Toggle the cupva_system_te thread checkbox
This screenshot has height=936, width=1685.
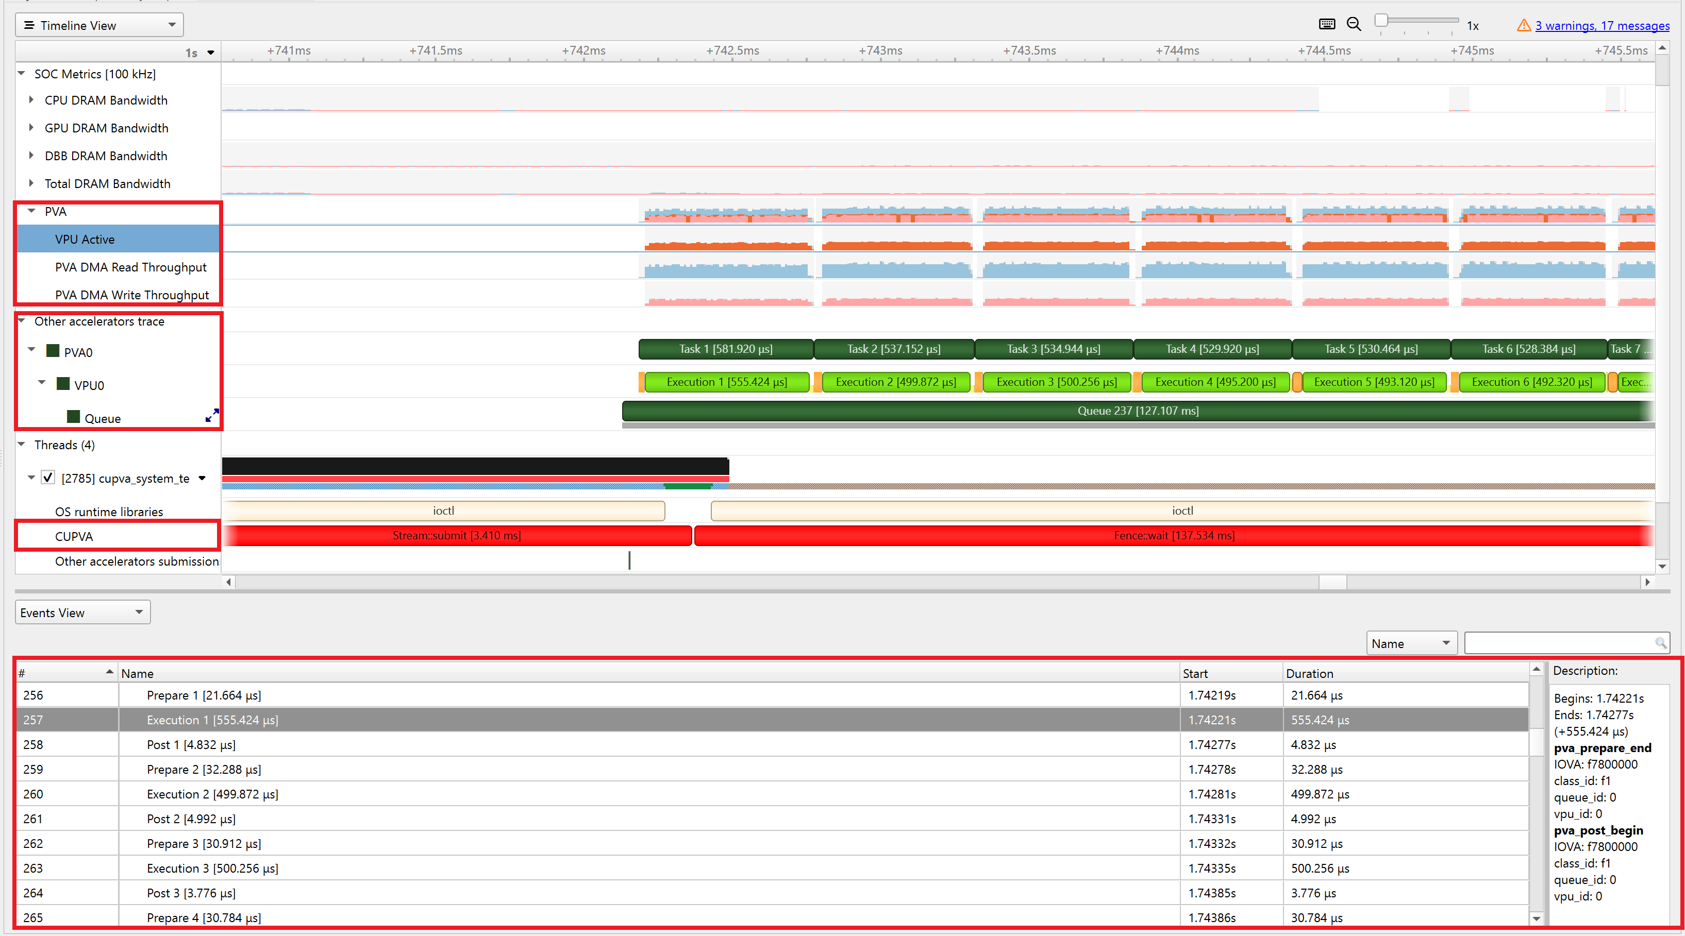pyautogui.click(x=48, y=477)
